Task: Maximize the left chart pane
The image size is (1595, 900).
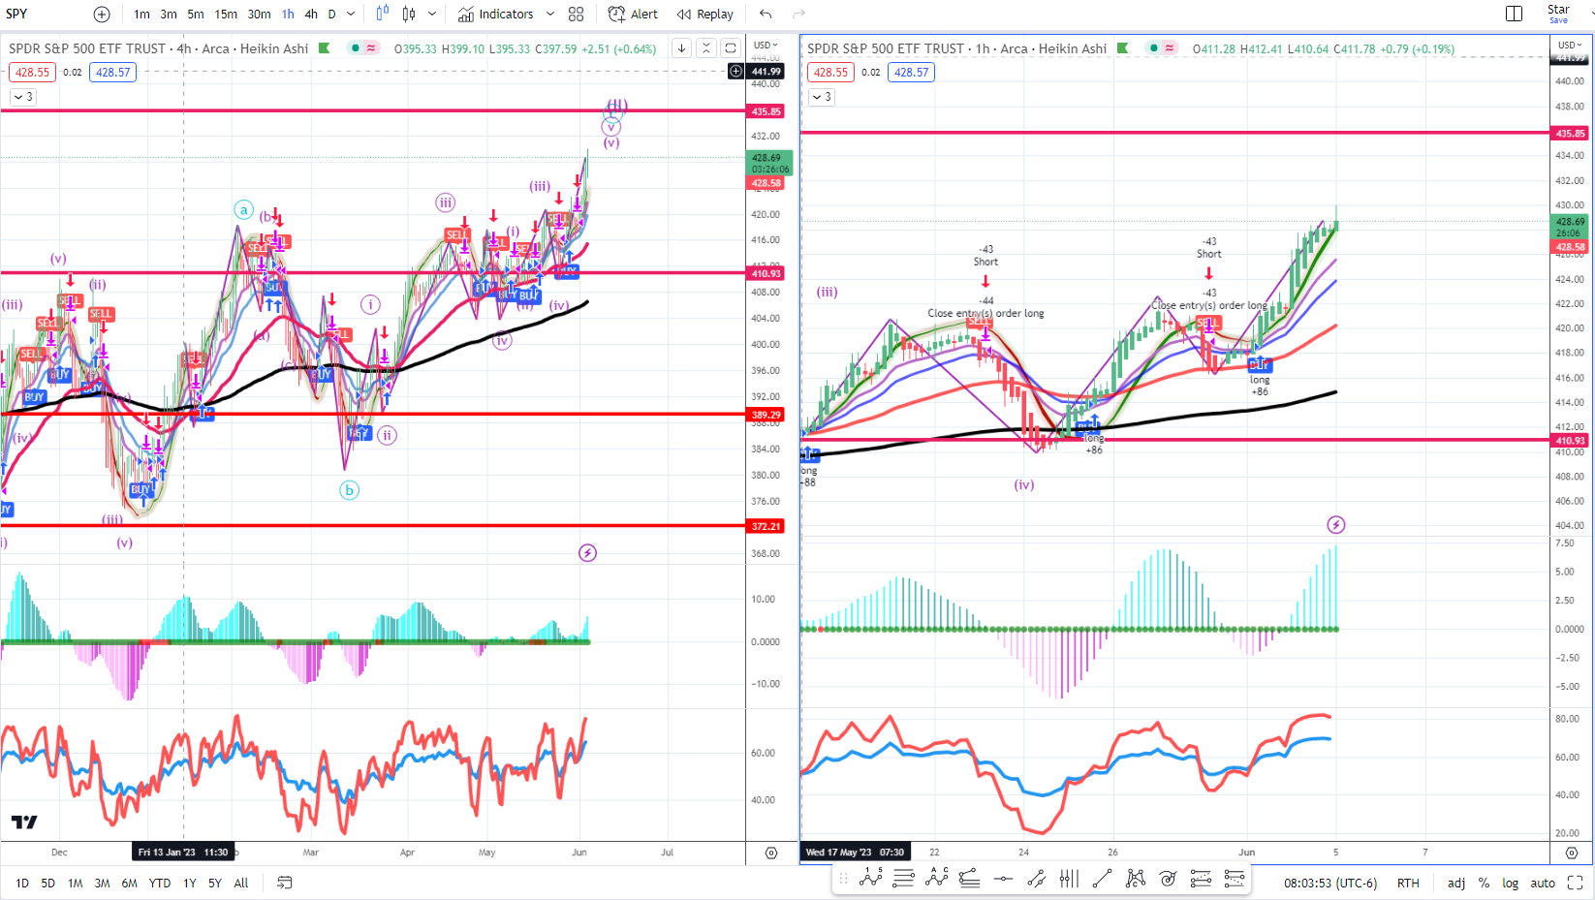Action: pyautogui.click(x=732, y=48)
